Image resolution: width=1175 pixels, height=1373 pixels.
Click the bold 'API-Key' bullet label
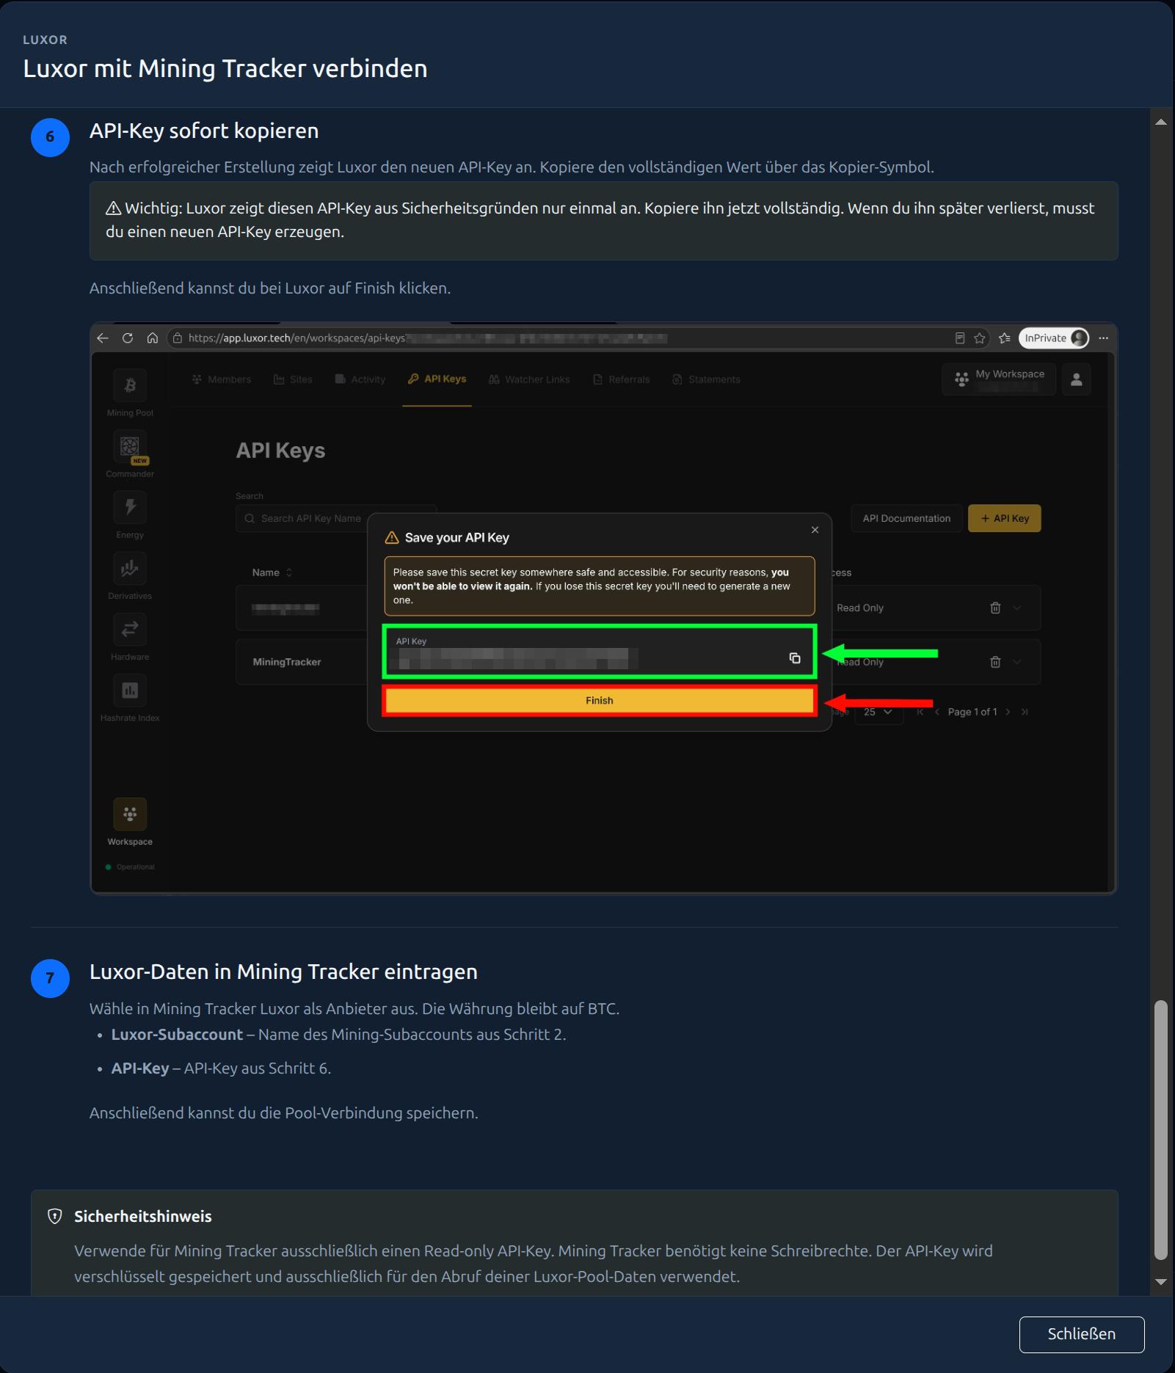pos(140,1068)
